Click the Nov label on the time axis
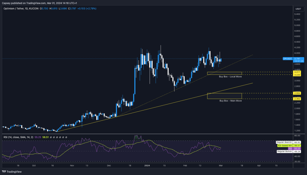This screenshot has width=307, height=175. tap(72, 165)
